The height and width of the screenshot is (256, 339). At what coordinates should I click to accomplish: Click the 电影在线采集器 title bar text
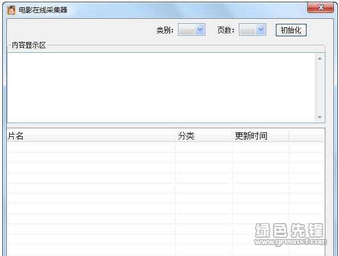43,10
